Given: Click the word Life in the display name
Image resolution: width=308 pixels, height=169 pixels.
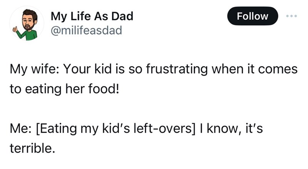Looking at the screenshot, I should tap(81, 16).
